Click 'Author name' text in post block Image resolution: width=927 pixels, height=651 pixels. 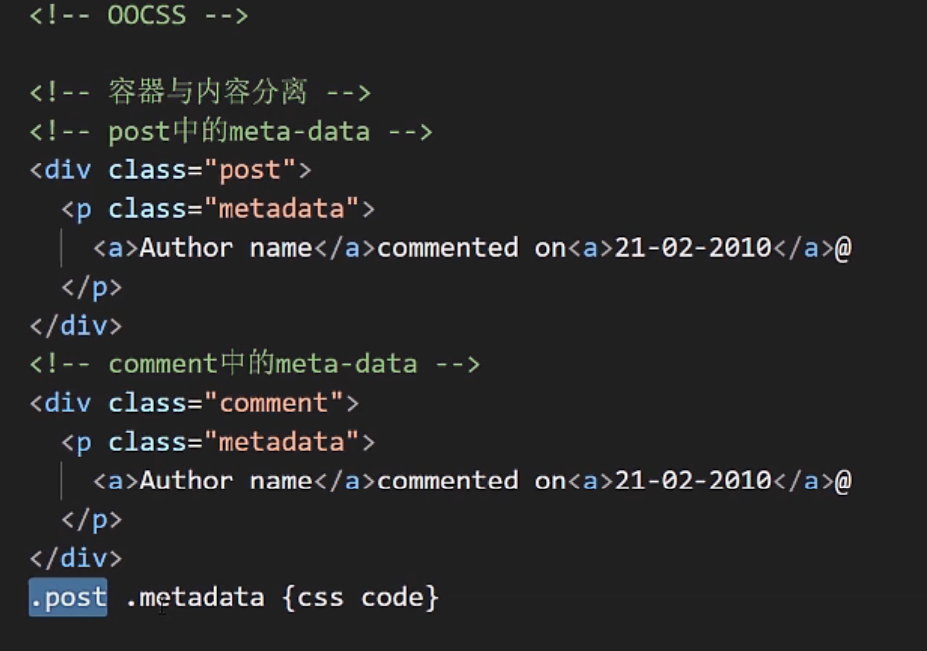click(226, 248)
